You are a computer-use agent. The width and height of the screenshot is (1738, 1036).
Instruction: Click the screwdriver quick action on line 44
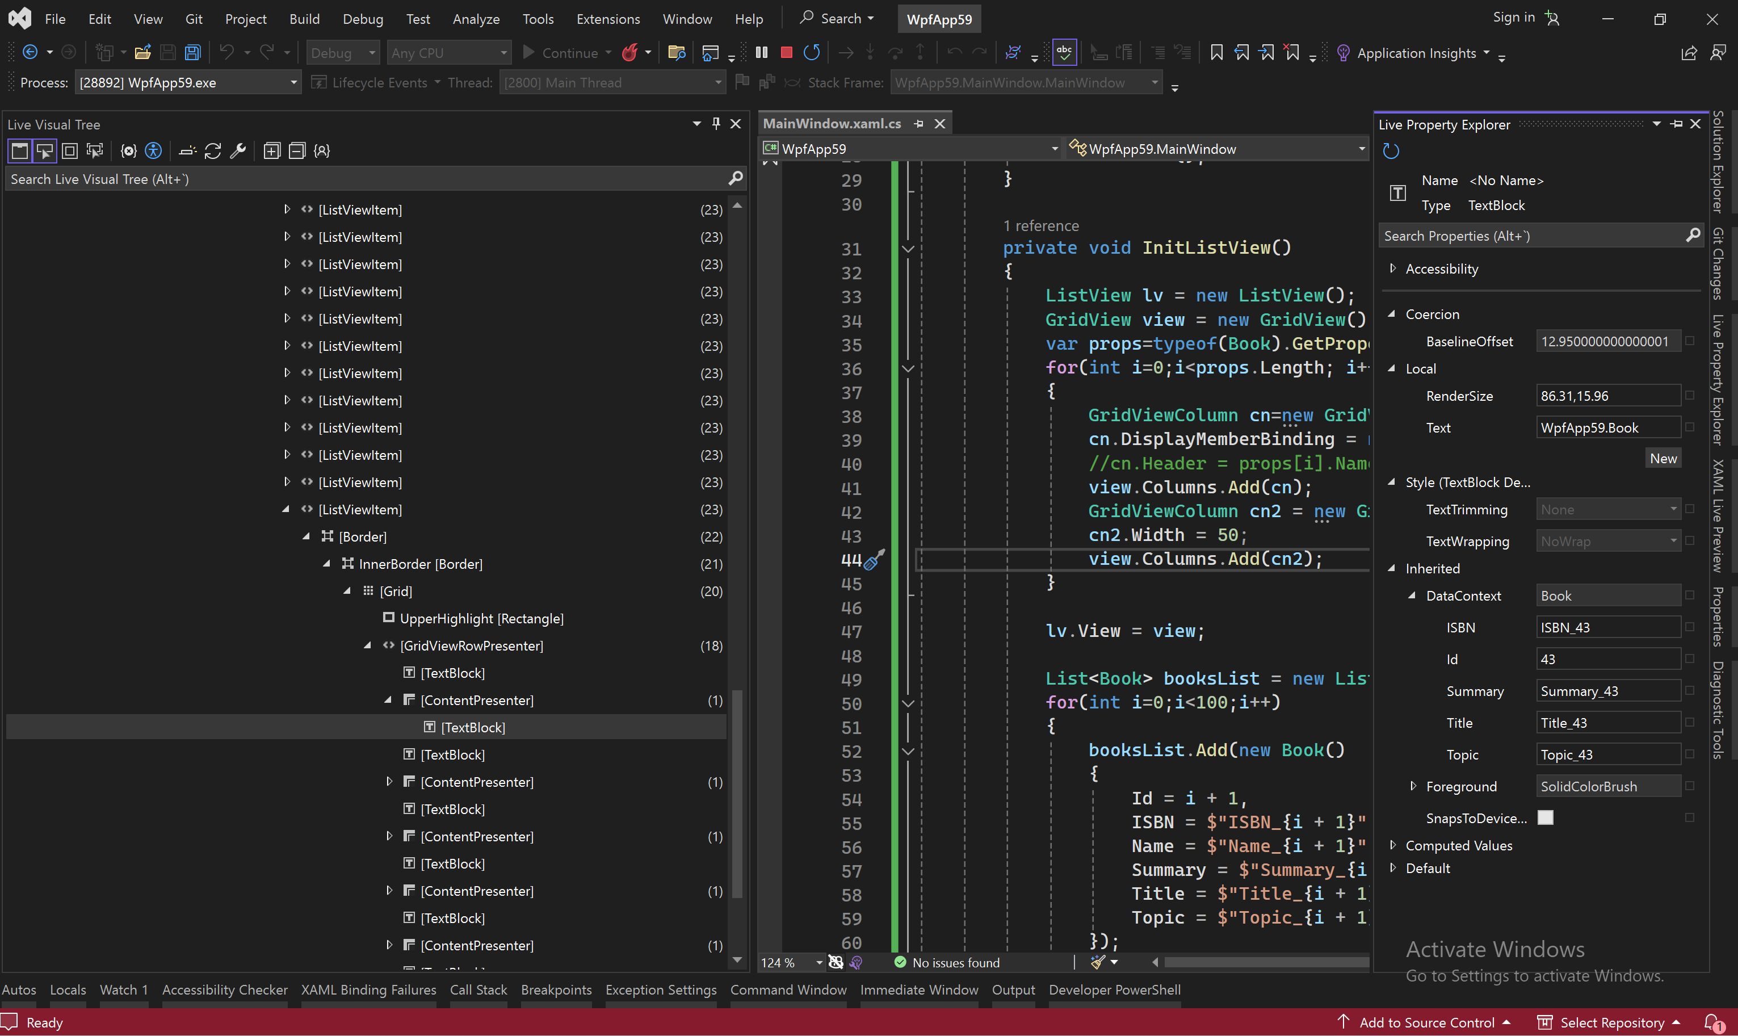click(875, 559)
